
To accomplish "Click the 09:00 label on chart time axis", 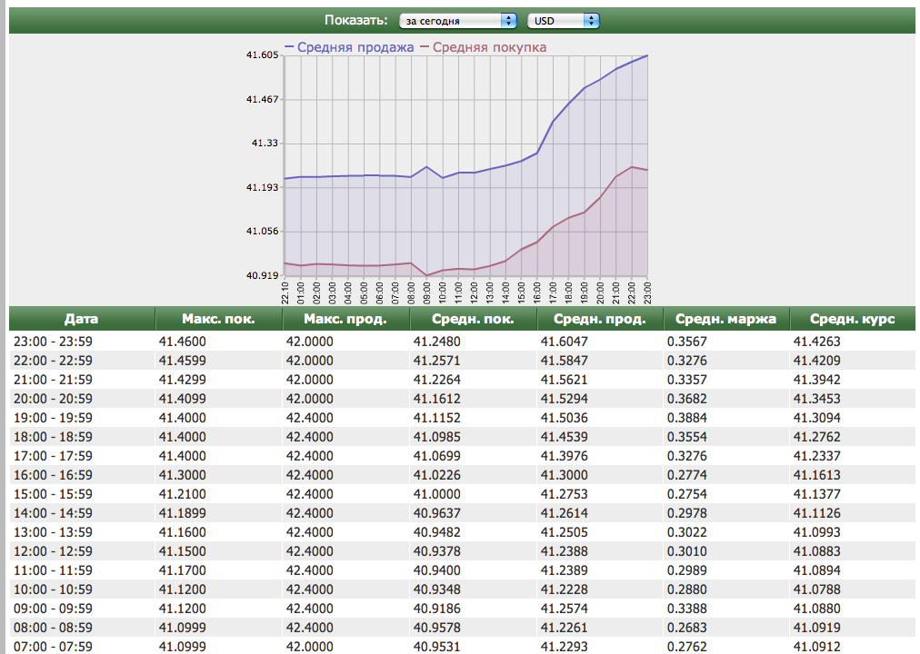I will coord(427,292).
